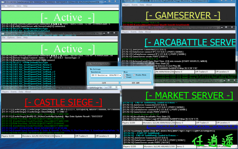Click the ArcaBattle window title bar icon
Viewport: 238px width, 149px height.
click(x=123, y=28)
